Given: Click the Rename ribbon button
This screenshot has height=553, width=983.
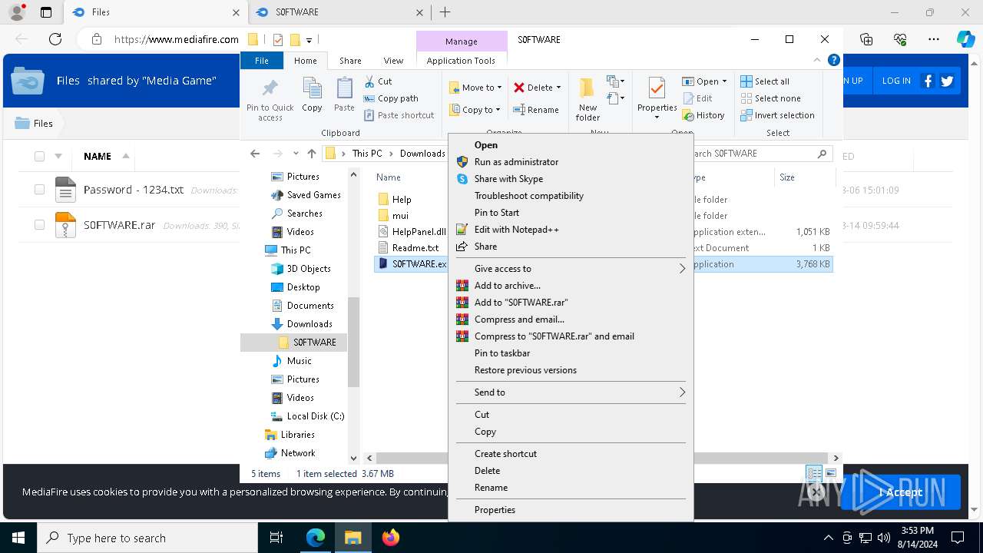Looking at the screenshot, I should point(536,110).
